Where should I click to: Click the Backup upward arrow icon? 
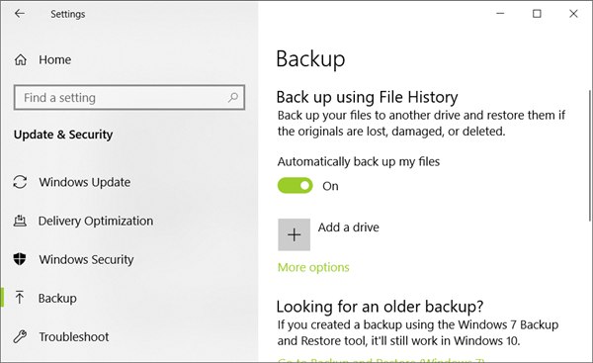(20, 298)
